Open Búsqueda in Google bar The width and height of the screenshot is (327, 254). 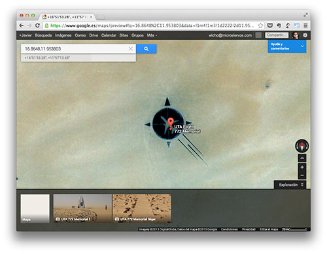click(x=43, y=35)
